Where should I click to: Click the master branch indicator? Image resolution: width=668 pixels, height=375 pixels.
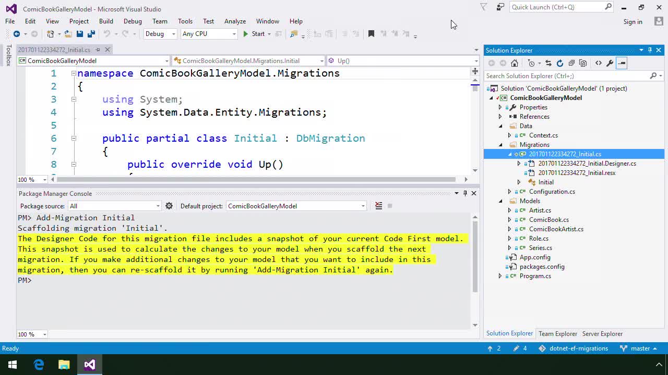point(639,348)
